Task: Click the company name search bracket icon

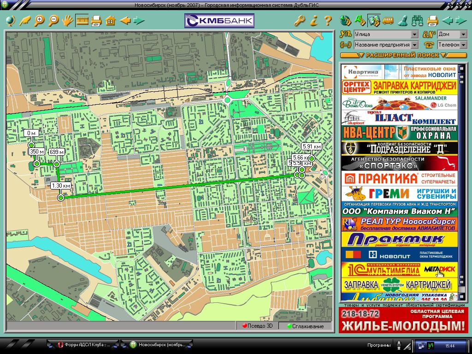Action: (345, 45)
